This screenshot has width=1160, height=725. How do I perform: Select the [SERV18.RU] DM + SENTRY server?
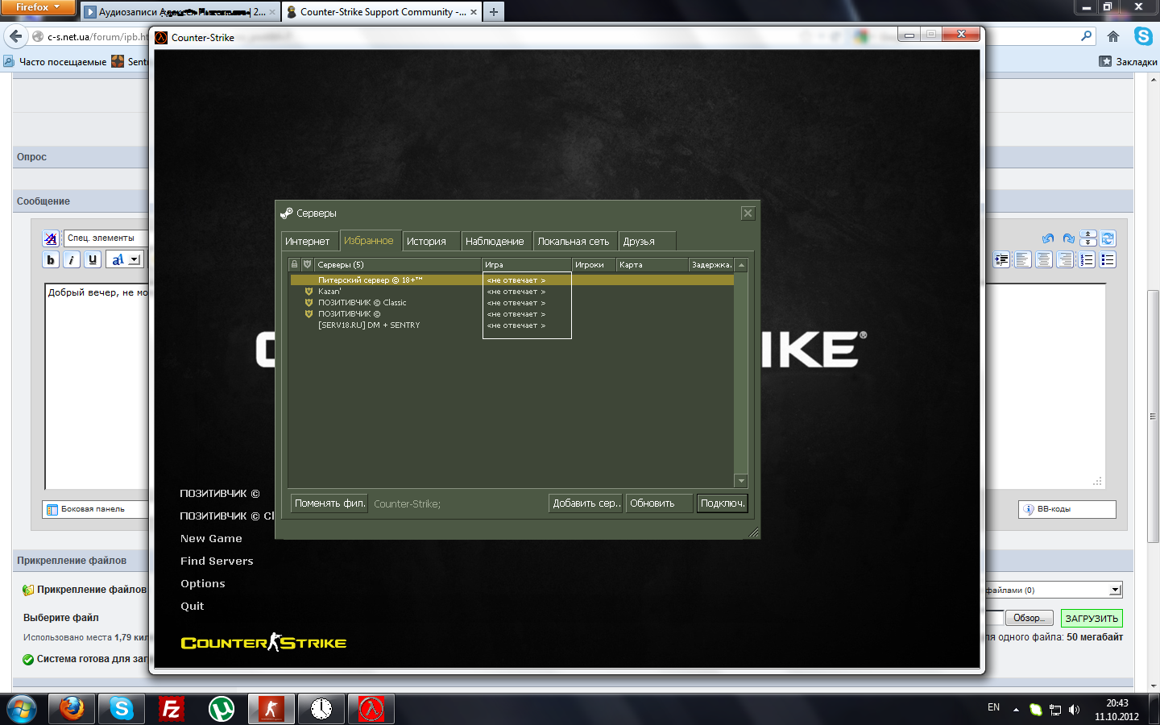(x=512, y=325)
